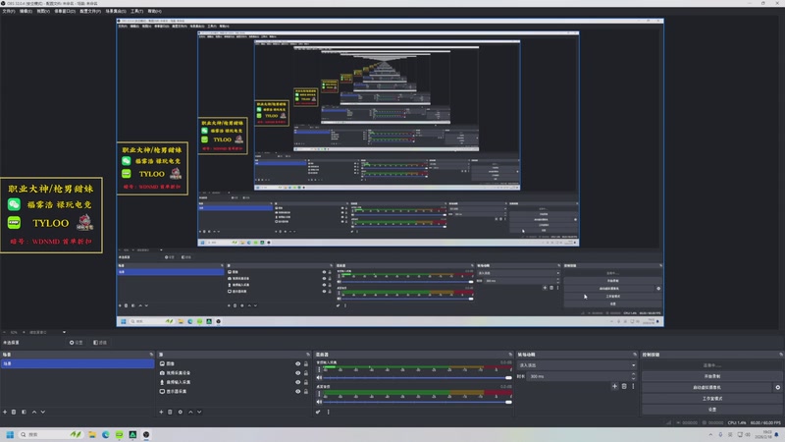
Task: Open scene transition three-dot properties menu
Action: click(633, 386)
